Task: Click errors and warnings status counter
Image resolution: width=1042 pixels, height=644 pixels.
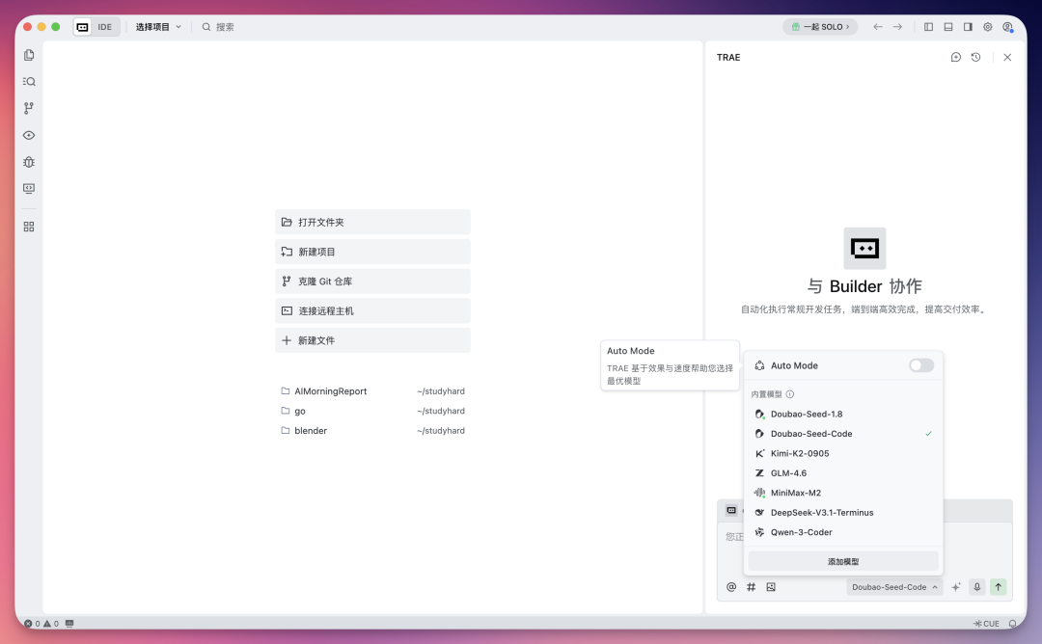Action: coord(41,624)
